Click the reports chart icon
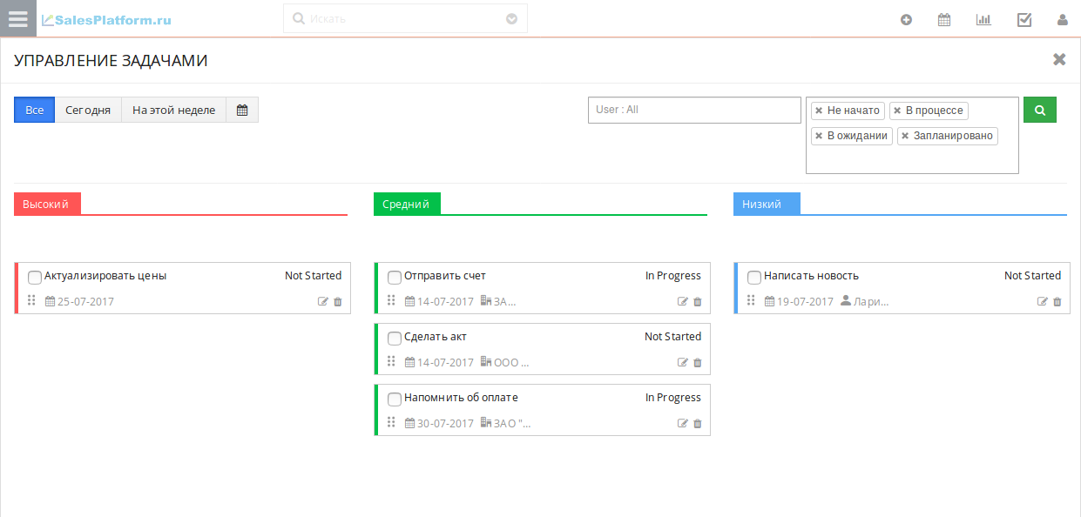Viewport: 1081px width, 517px height. coord(983,18)
